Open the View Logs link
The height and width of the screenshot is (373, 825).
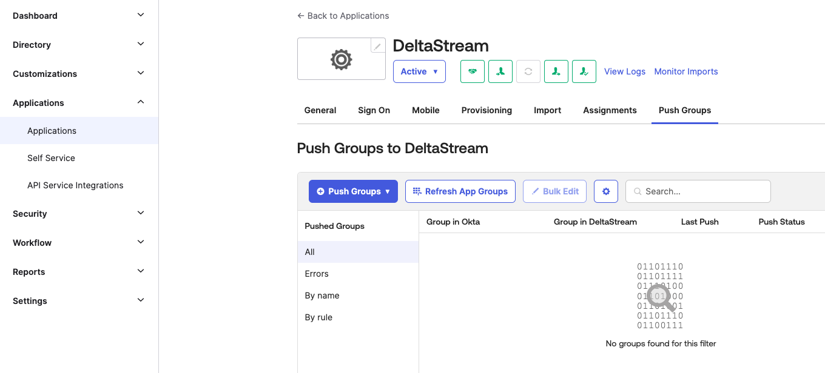tap(625, 71)
